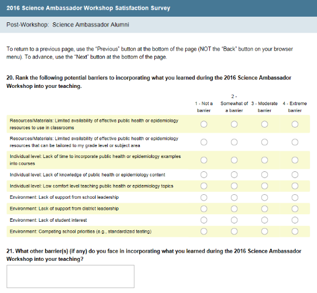This screenshot has width=317, height=293.
Task: Choose 'Somewhat of a barrier' for lack of knowledge
Action: point(234,175)
